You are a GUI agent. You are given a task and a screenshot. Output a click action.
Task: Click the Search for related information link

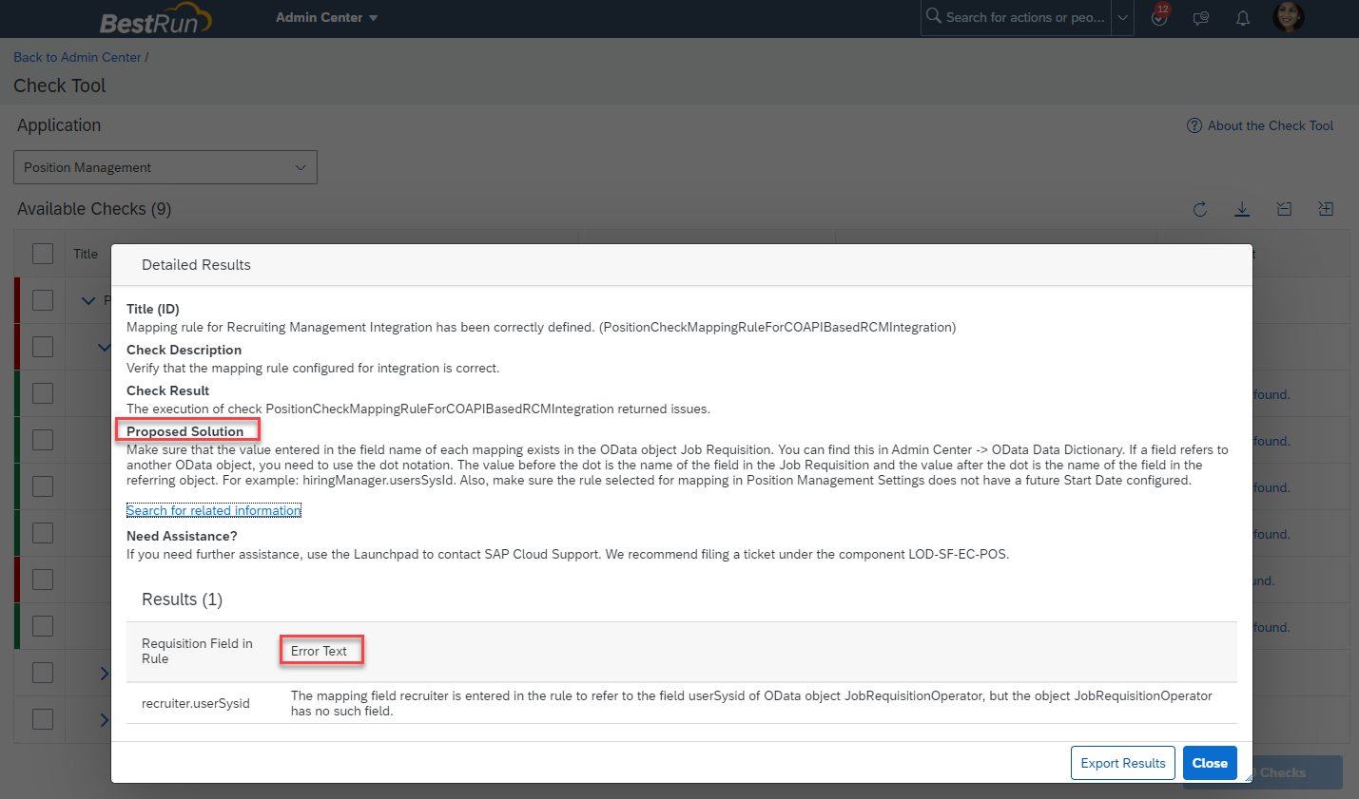point(214,510)
